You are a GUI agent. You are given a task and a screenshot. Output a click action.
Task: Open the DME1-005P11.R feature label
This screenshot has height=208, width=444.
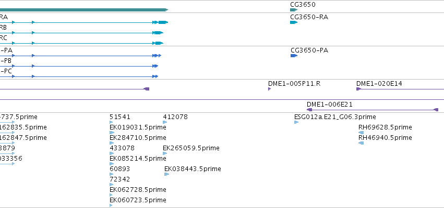tap(294, 84)
